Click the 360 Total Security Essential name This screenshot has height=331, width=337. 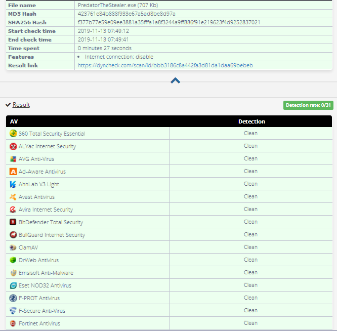52,134
